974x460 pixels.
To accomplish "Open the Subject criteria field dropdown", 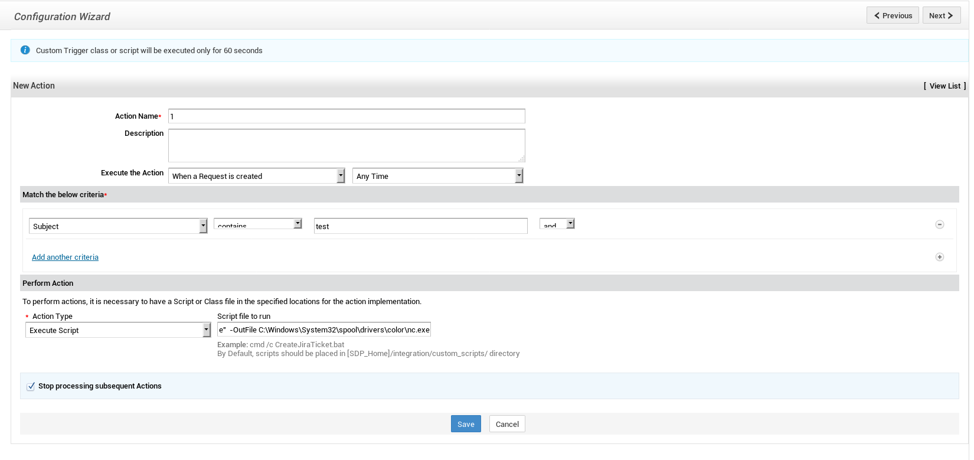I will pyautogui.click(x=118, y=226).
